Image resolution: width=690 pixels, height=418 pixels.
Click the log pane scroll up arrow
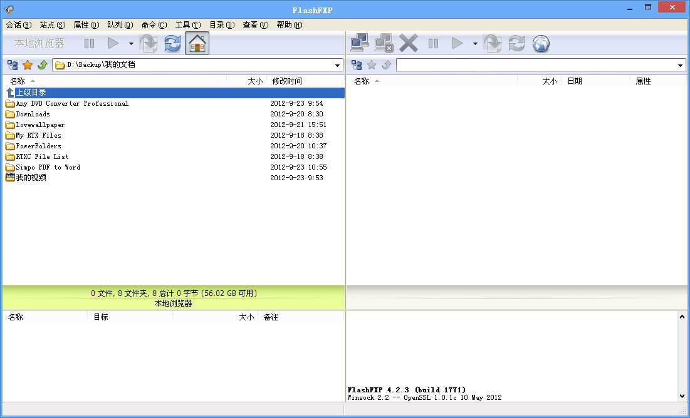[x=682, y=317]
